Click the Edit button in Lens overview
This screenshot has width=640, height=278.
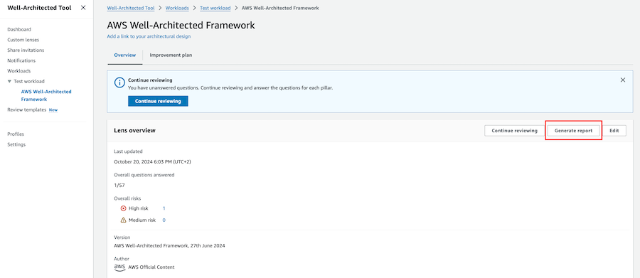[x=614, y=131]
